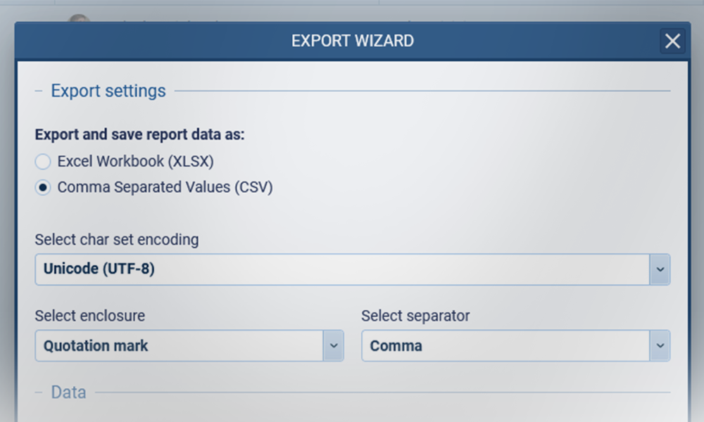Click the 'Unicode (UTF-8)' encoding field
This screenshot has height=422, width=704.
341,269
